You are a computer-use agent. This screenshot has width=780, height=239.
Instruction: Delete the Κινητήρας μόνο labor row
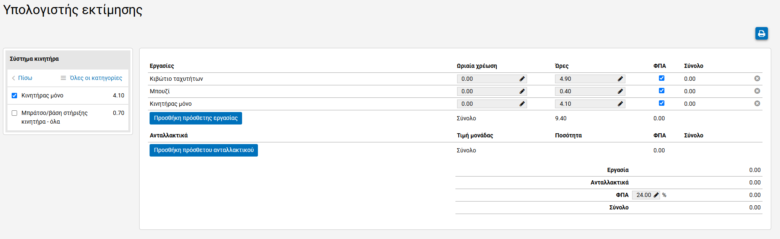757,104
